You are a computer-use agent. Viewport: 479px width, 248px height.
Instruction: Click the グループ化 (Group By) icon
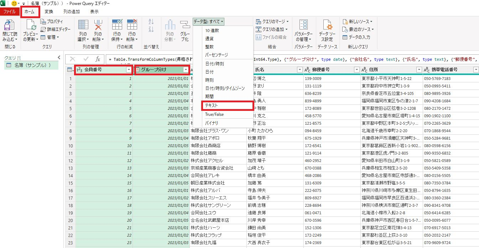pos(185,25)
